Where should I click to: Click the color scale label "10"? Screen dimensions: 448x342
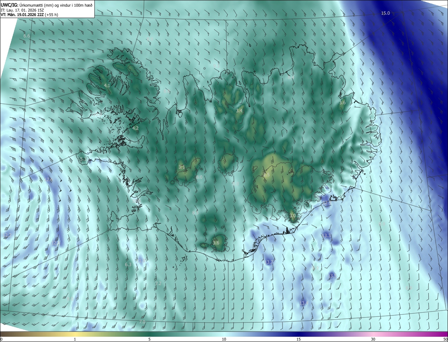click(x=224, y=339)
